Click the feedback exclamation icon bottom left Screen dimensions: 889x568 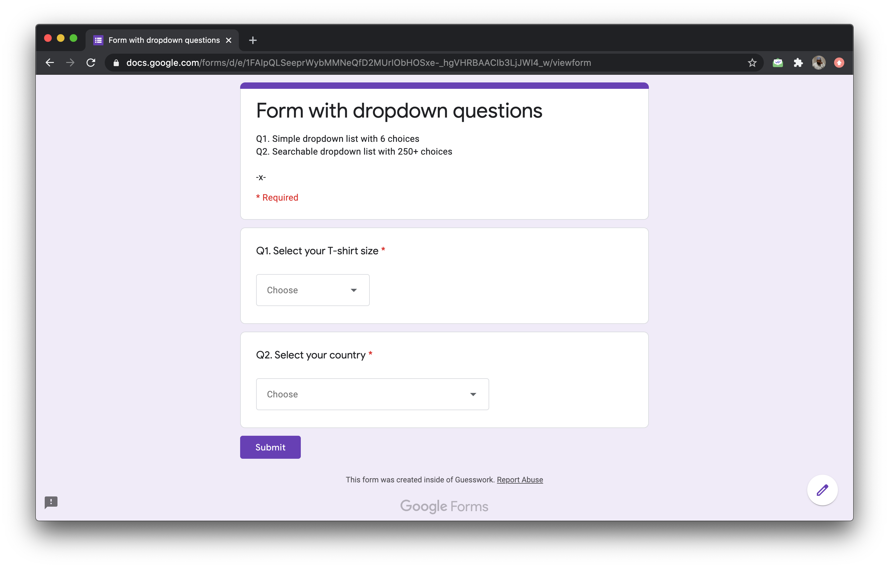(51, 503)
